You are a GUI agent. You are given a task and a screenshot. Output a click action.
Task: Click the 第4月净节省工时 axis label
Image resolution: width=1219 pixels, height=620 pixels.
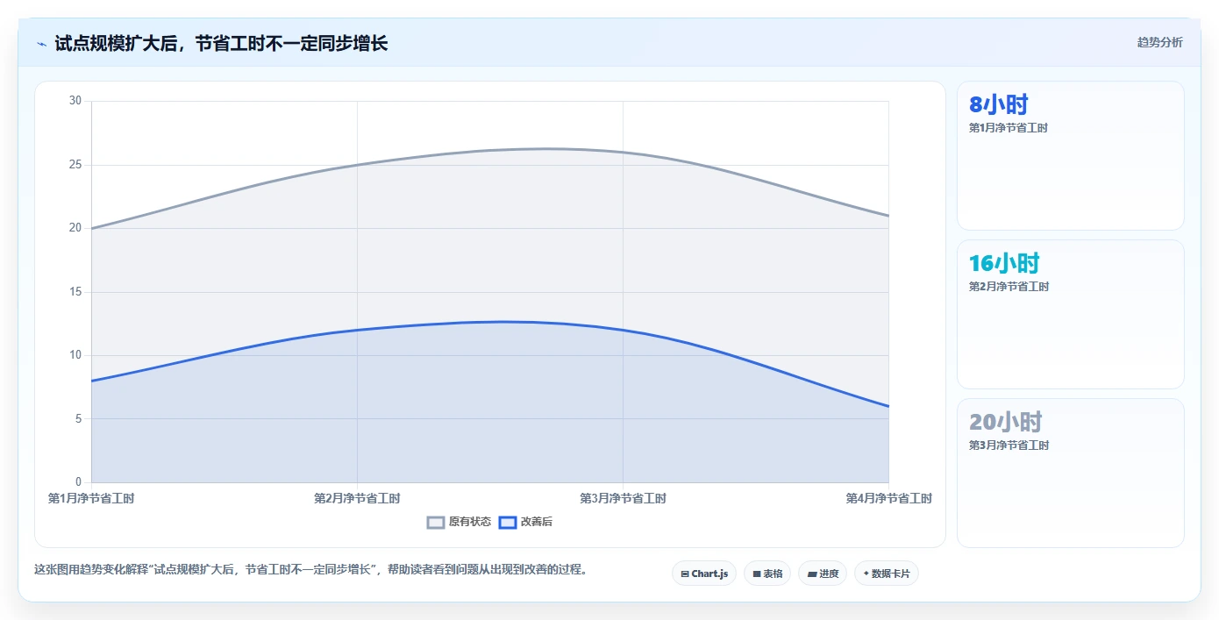click(x=888, y=498)
